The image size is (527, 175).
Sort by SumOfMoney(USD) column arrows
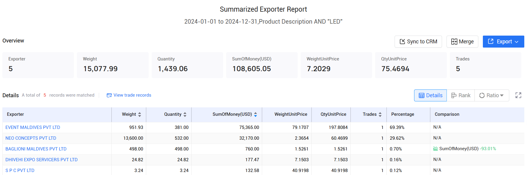point(256,115)
